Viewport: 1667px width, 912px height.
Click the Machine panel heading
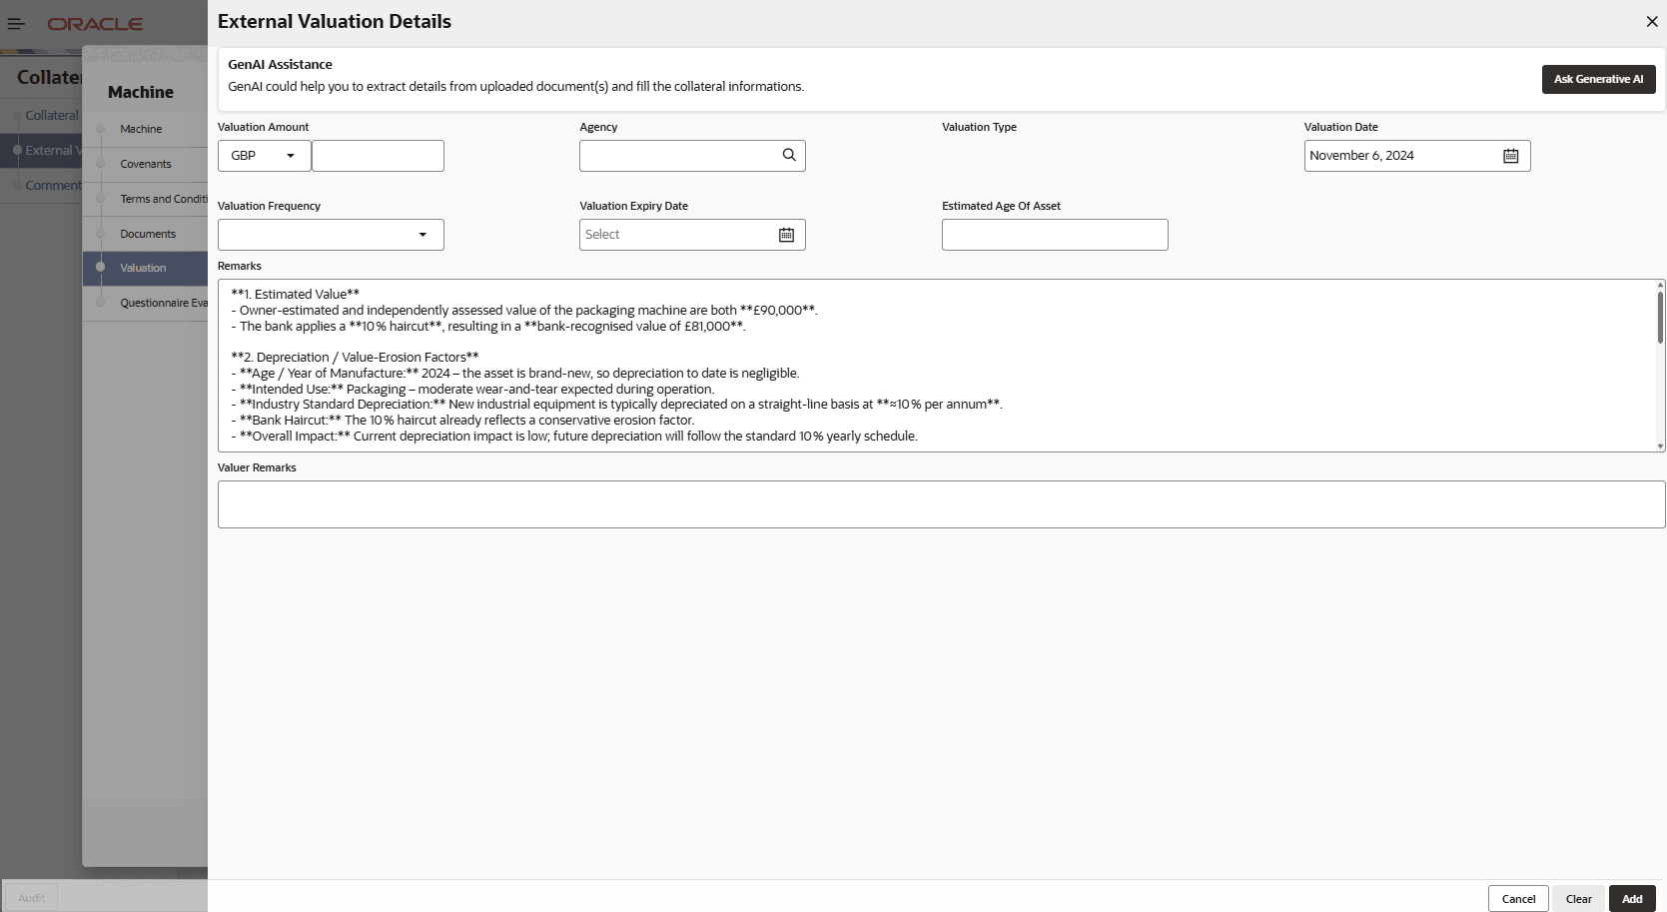tap(141, 92)
